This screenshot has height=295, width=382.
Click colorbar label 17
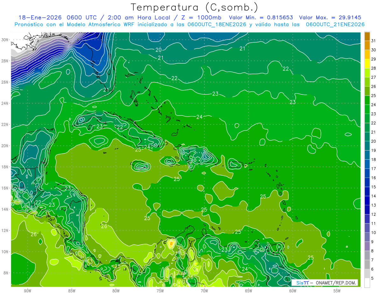(374, 169)
